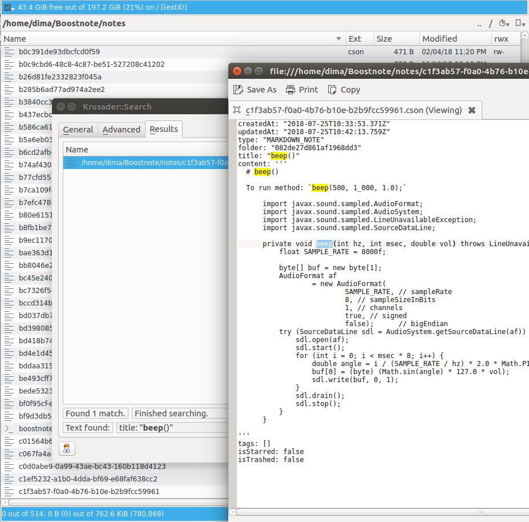Image resolution: width=529 pixels, height=522 pixels.
Task: Close the Krusader::Search dialog
Action: click(60, 107)
